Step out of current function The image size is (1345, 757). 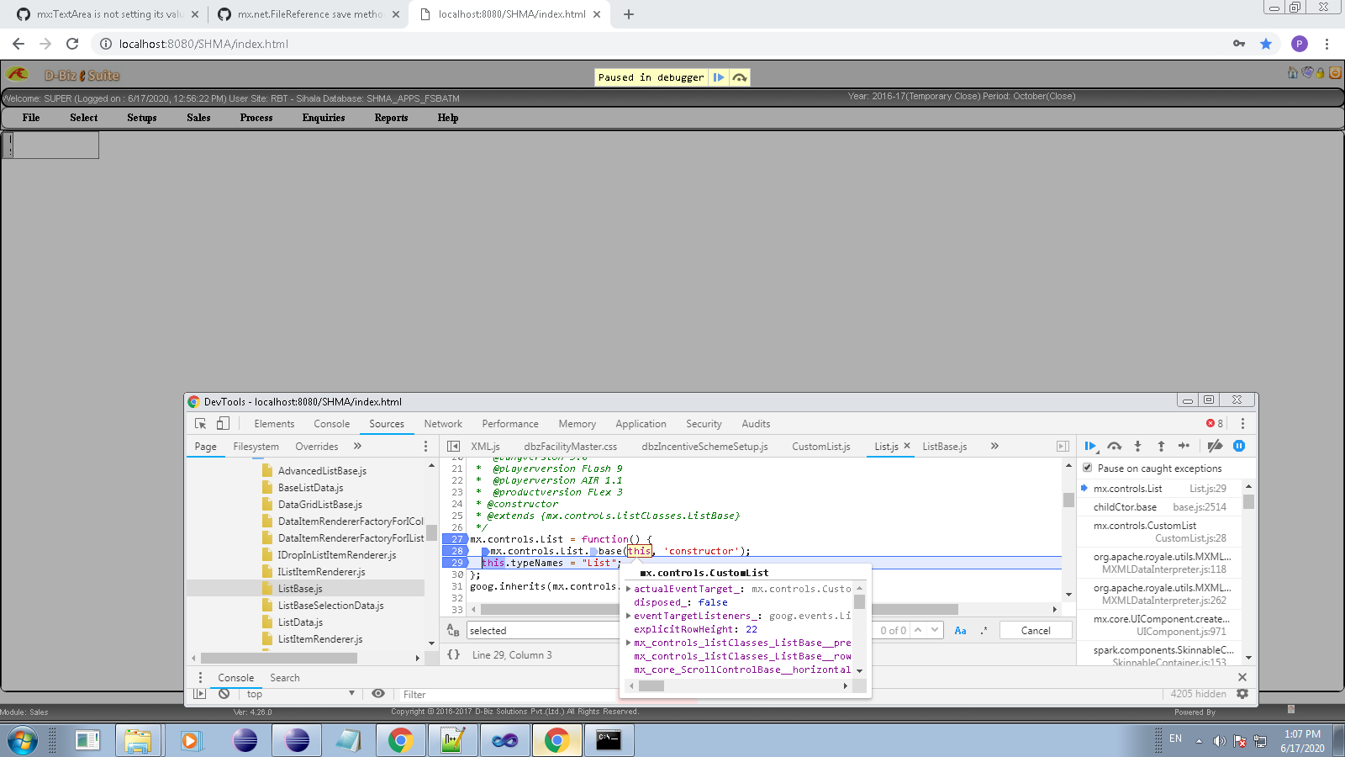click(1161, 447)
